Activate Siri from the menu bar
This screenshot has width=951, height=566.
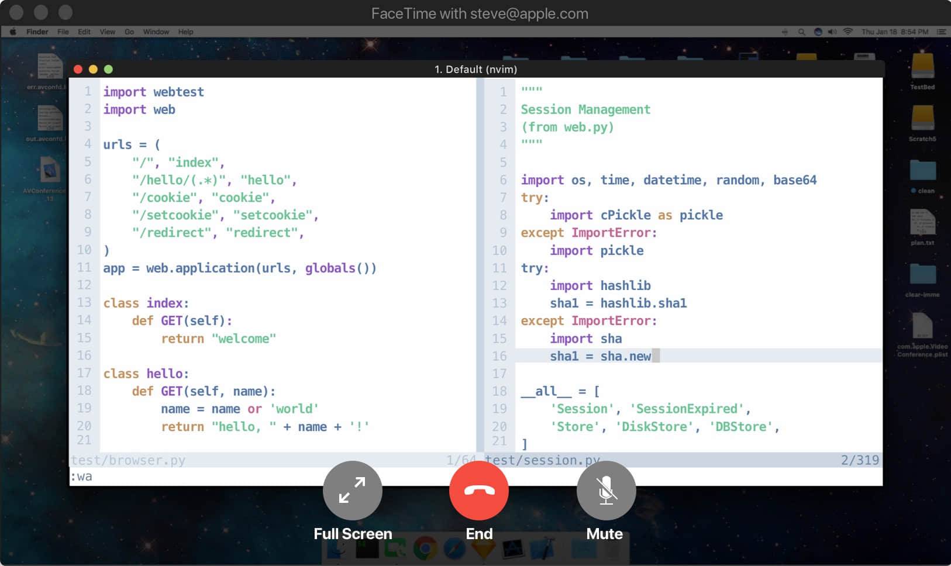point(818,32)
